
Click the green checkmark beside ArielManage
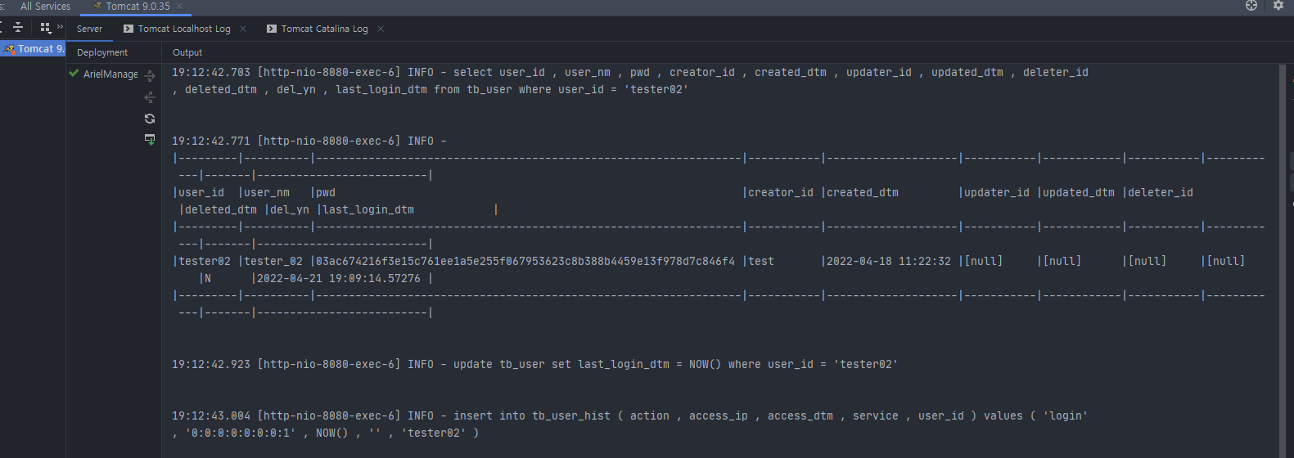(x=74, y=74)
